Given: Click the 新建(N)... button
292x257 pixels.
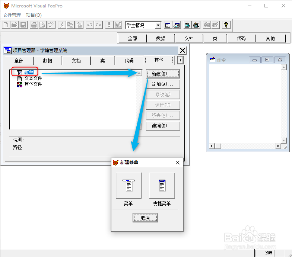Looking at the screenshot, I should (x=163, y=74).
